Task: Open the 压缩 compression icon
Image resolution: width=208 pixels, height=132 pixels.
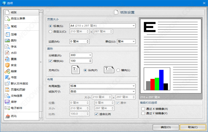Action: (7, 35)
